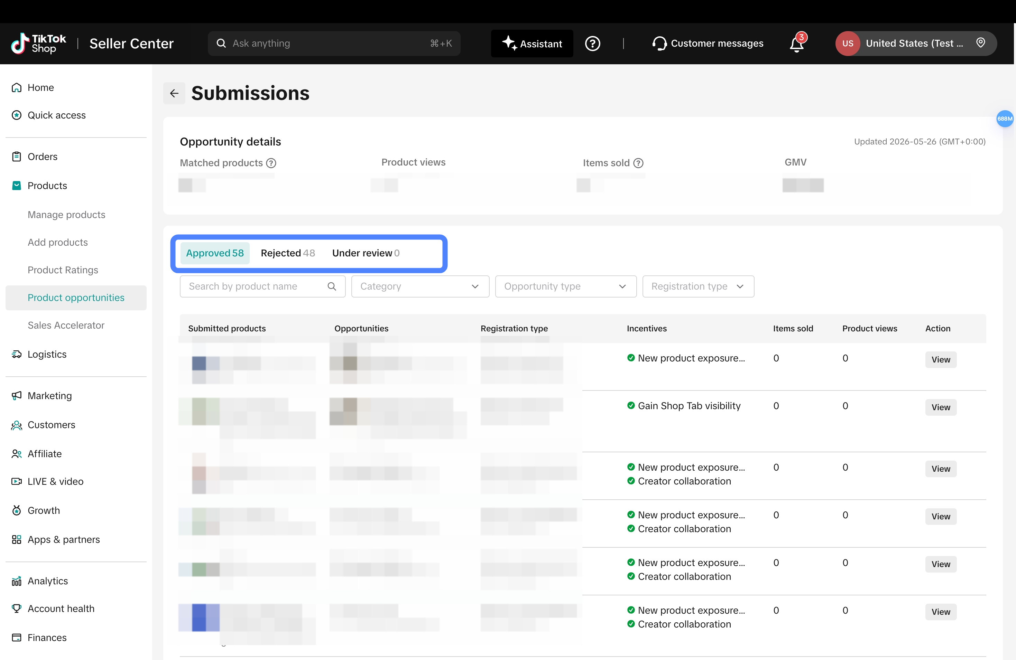Click info icon beside Items sold metric
Image resolution: width=1016 pixels, height=660 pixels.
click(x=638, y=163)
